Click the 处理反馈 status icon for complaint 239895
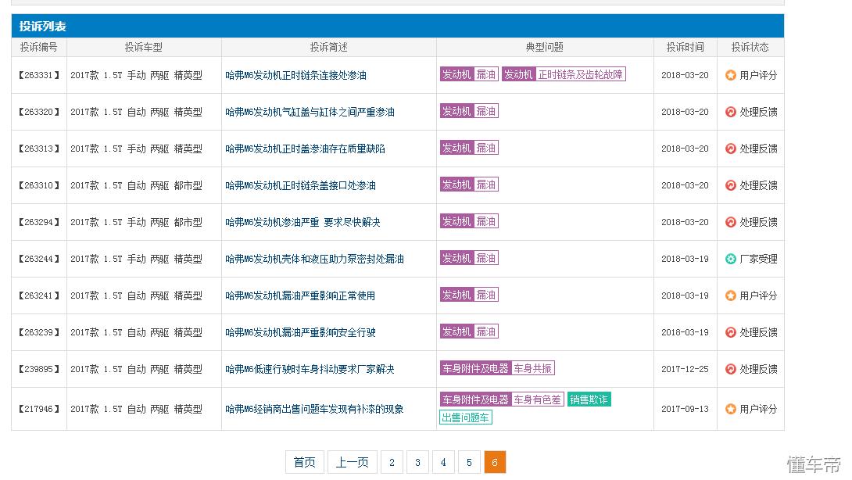Viewport: 852px width, 480px height. (x=729, y=368)
